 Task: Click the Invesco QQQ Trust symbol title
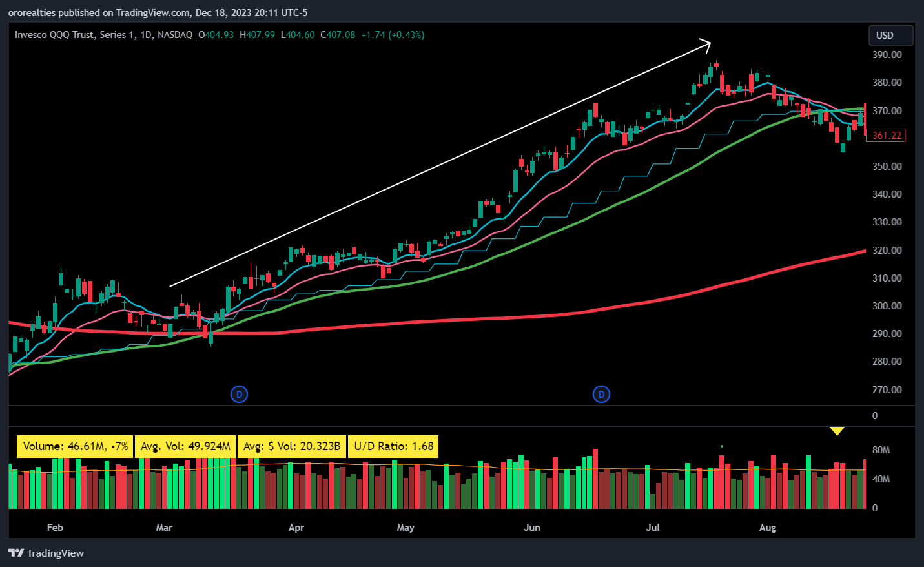point(103,35)
